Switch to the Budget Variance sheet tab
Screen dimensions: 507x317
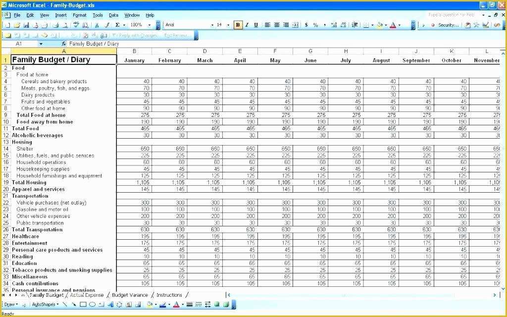coord(130,295)
